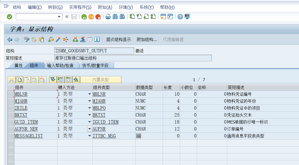
Task: Click the 内置类型 built-in type button
Action: click(101, 80)
